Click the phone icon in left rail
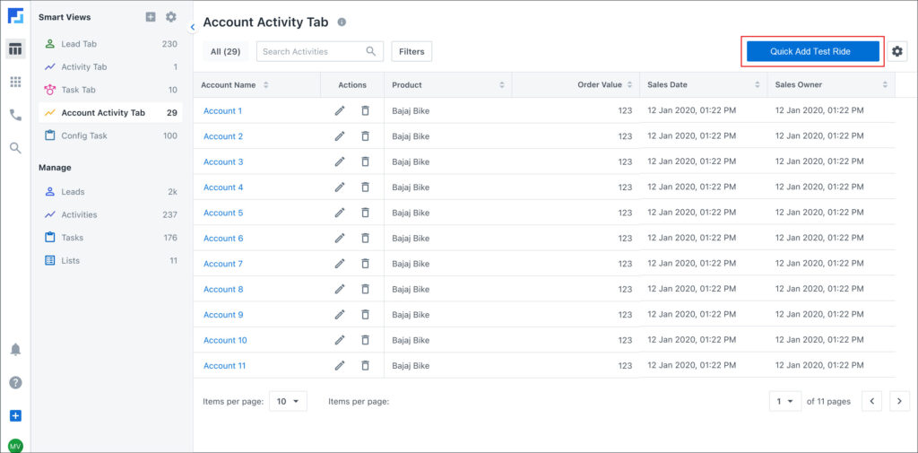Image resolution: width=918 pixels, height=453 pixels. [x=15, y=115]
